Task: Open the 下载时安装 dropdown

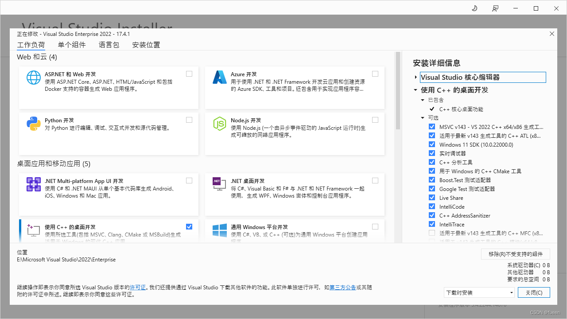Action: 479,292
